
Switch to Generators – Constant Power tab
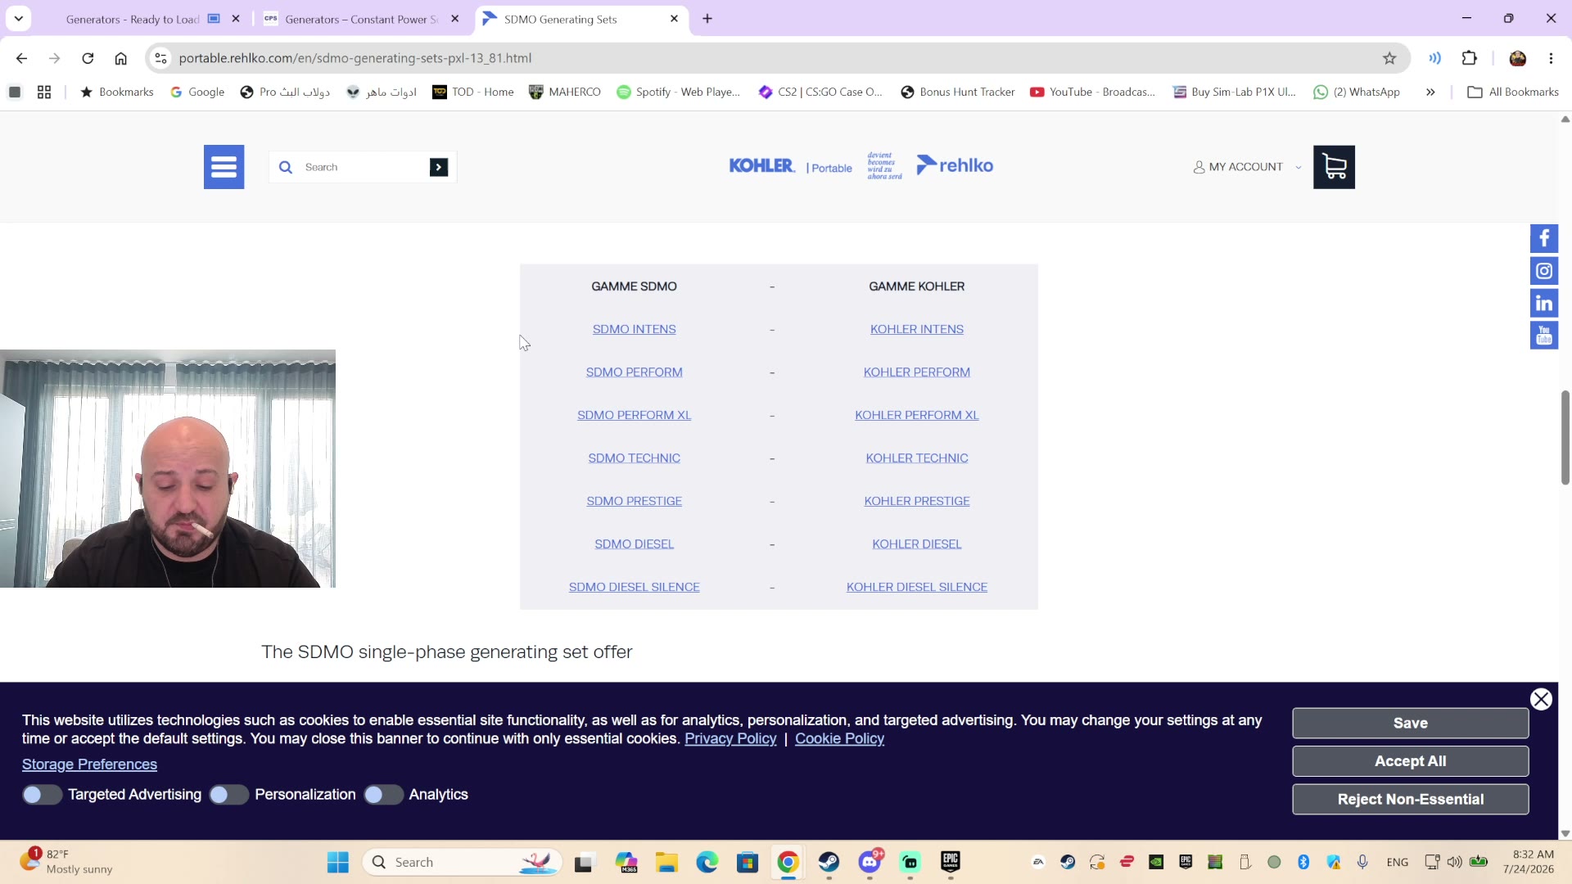pyautogui.click(x=361, y=19)
